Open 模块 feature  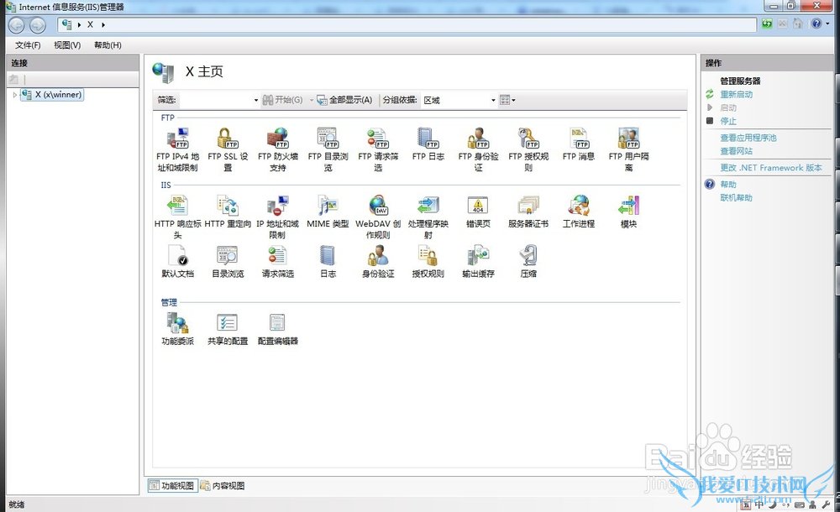pyautogui.click(x=628, y=212)
